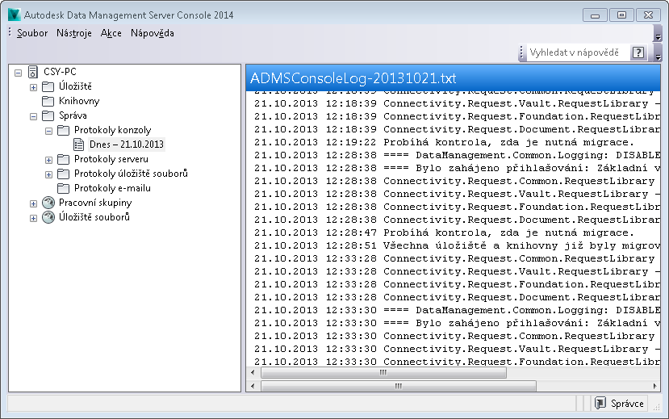Click the CSY-PC server icon
The width and height of the screenshot is (669, 419).
33,72
